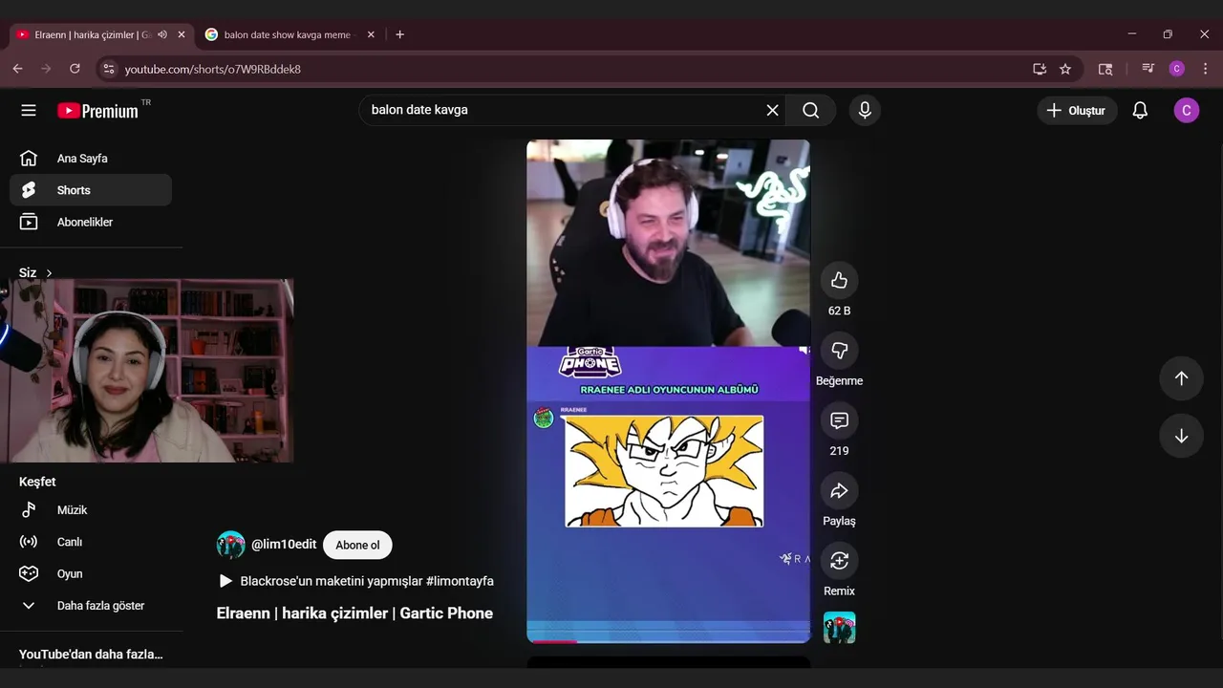Open the YouTube hamburger guide menu
Screen dimensions: 1223x688
click(x=29, y=110)
